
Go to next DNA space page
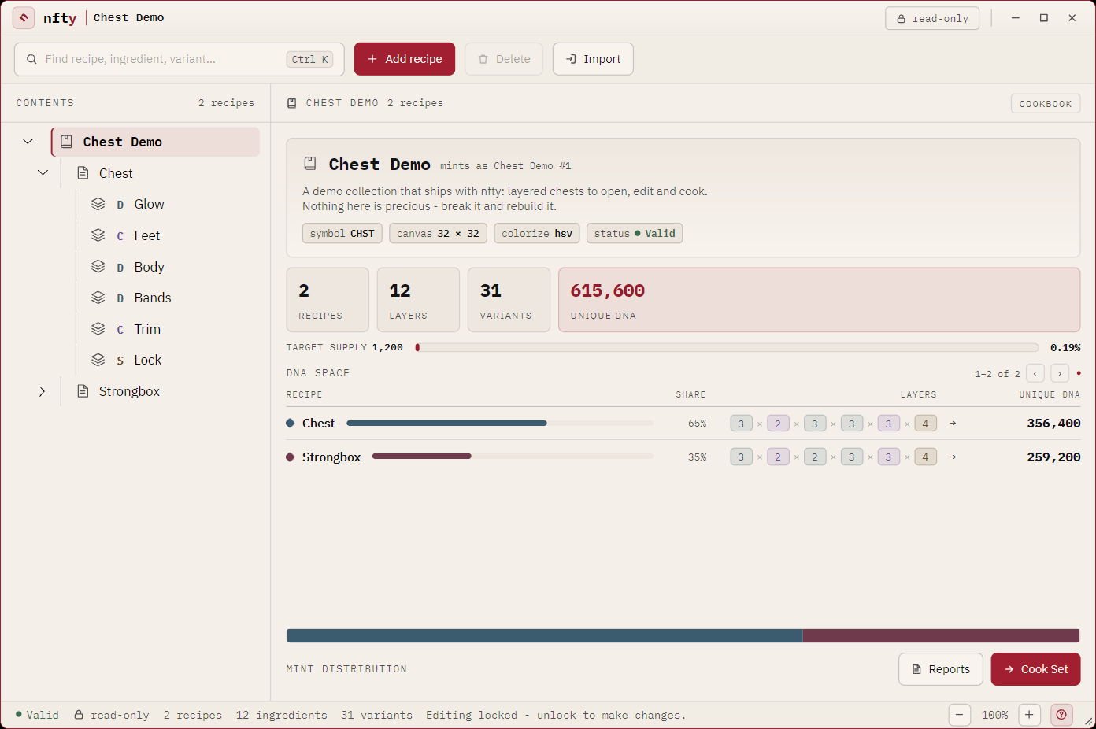click(x=1060, y=373)
